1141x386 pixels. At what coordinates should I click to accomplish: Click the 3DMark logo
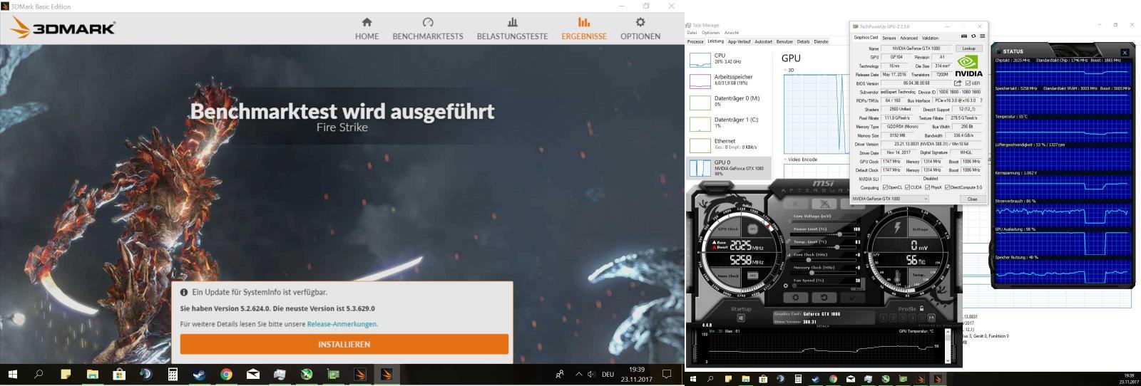tap(63, 28)
